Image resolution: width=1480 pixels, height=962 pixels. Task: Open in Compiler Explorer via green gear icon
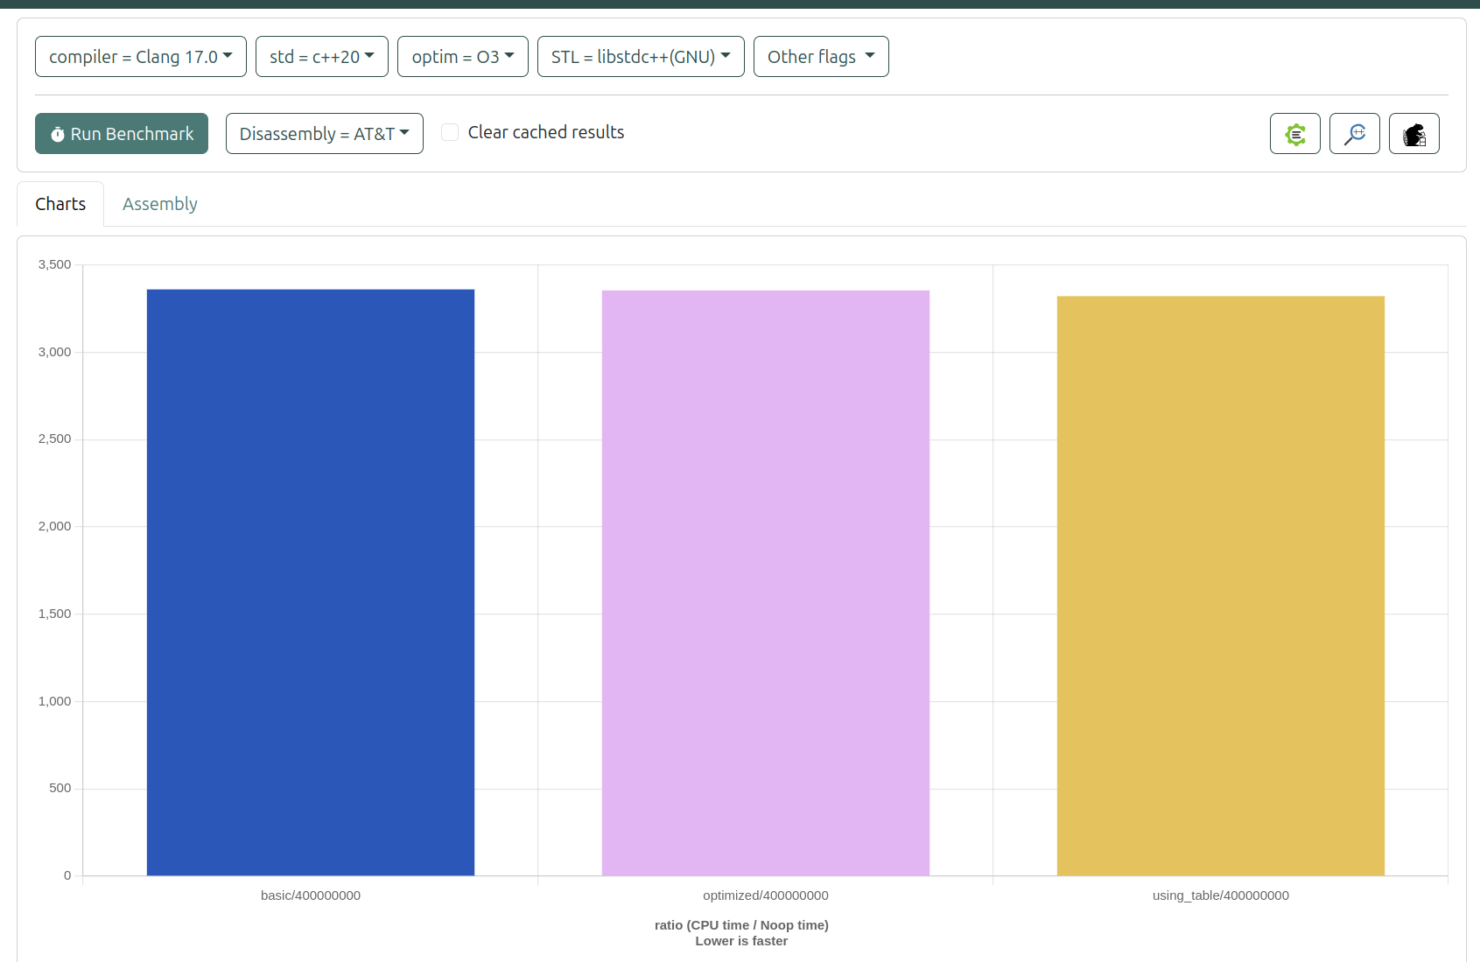1294,134
